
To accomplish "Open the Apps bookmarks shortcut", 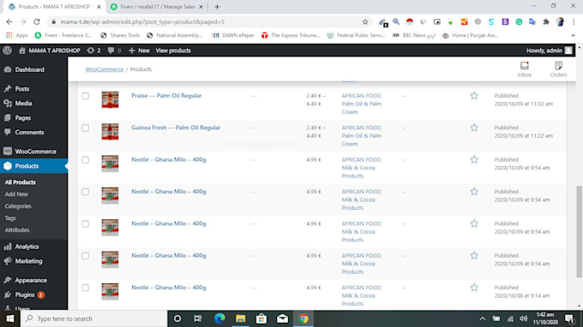I will click(17, 35).
